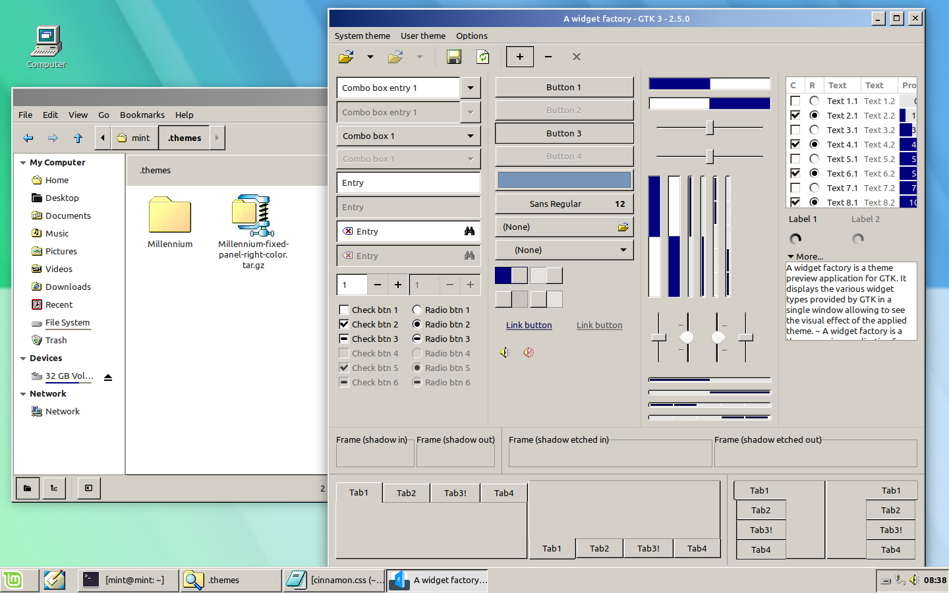Open Downloads folder in sidebar
The image size is (949, 593).
tap(68, 287)
